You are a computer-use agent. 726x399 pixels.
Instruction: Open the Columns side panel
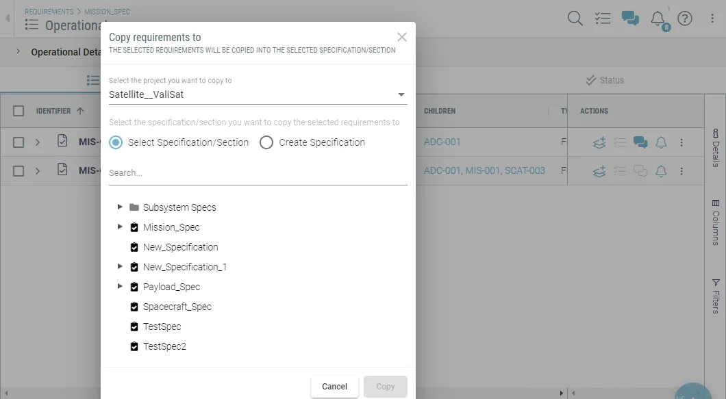point(716,222)
